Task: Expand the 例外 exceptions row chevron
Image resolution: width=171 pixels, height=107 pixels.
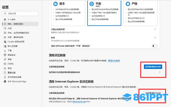Action: [155, 37]
